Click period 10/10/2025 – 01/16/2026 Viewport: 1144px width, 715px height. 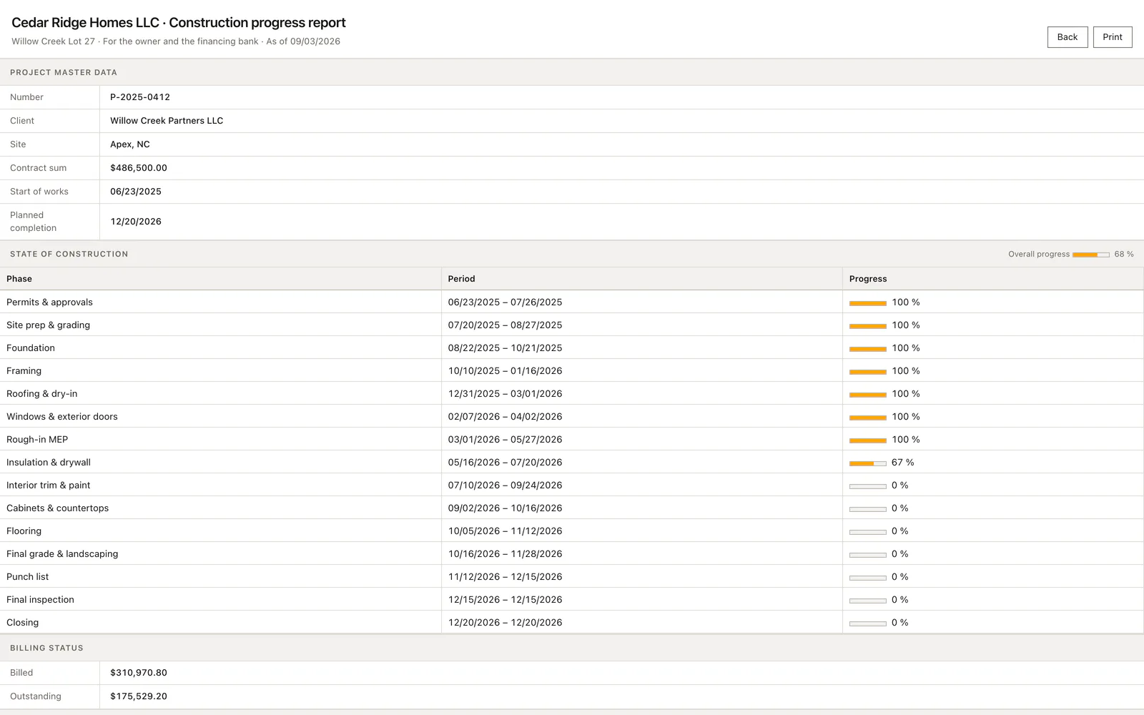pyautogui.click(x=506, y=371)
